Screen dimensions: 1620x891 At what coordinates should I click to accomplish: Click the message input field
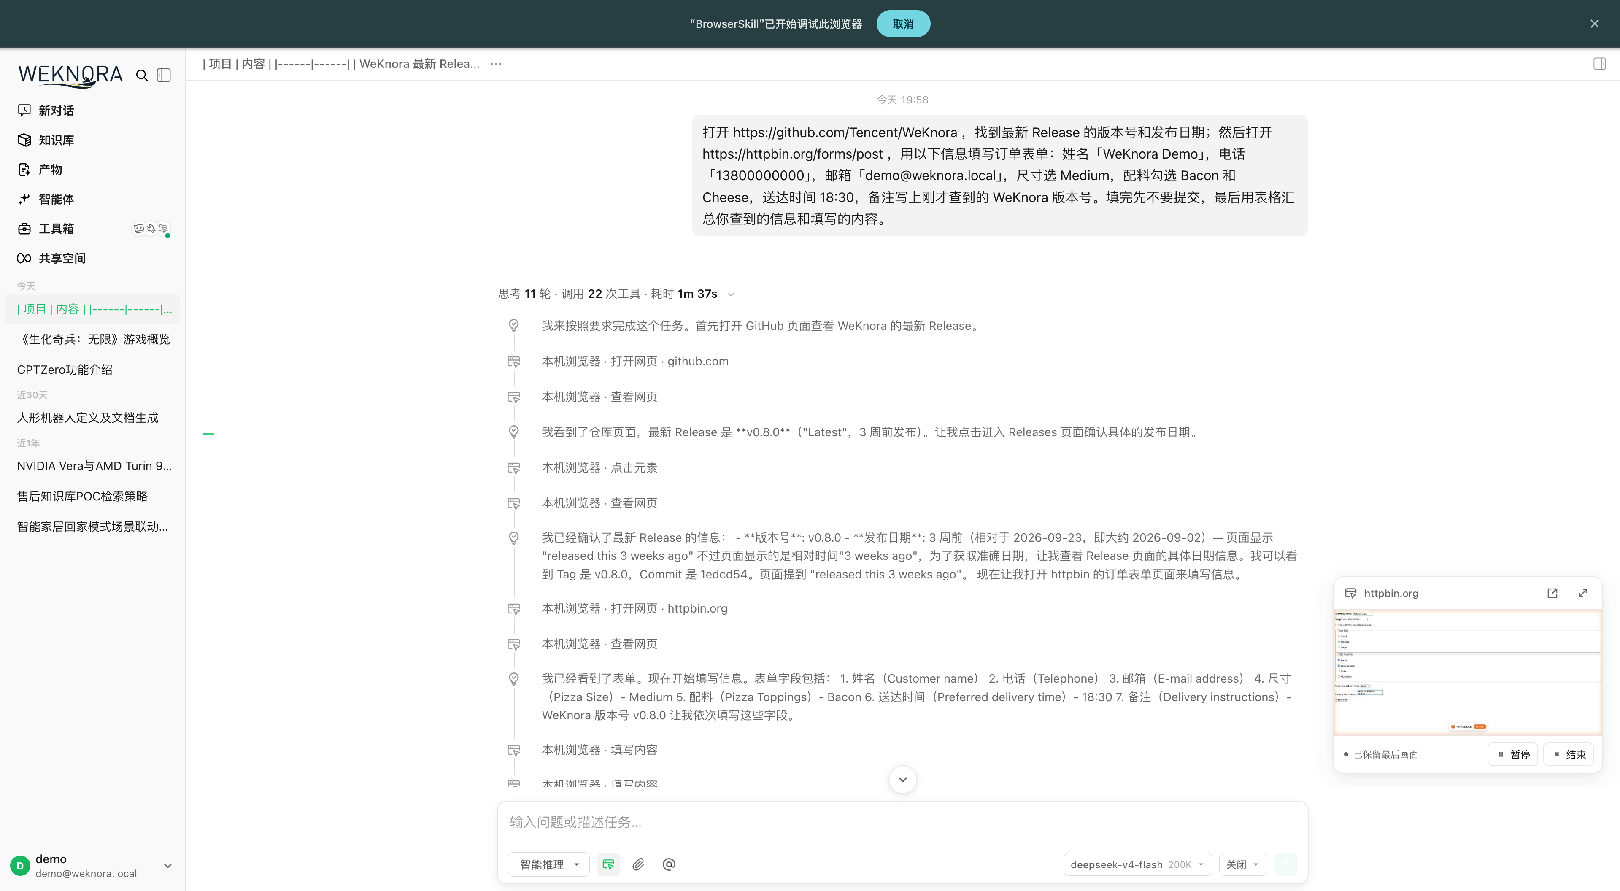click(x=902, y=823)
